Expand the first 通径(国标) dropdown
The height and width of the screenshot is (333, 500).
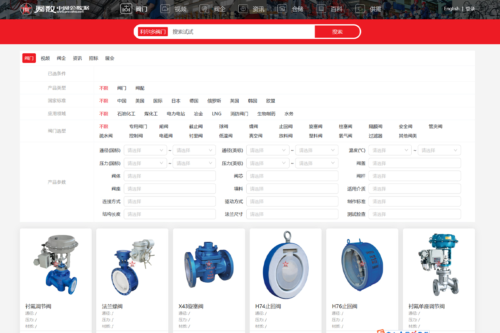[145, 150]
